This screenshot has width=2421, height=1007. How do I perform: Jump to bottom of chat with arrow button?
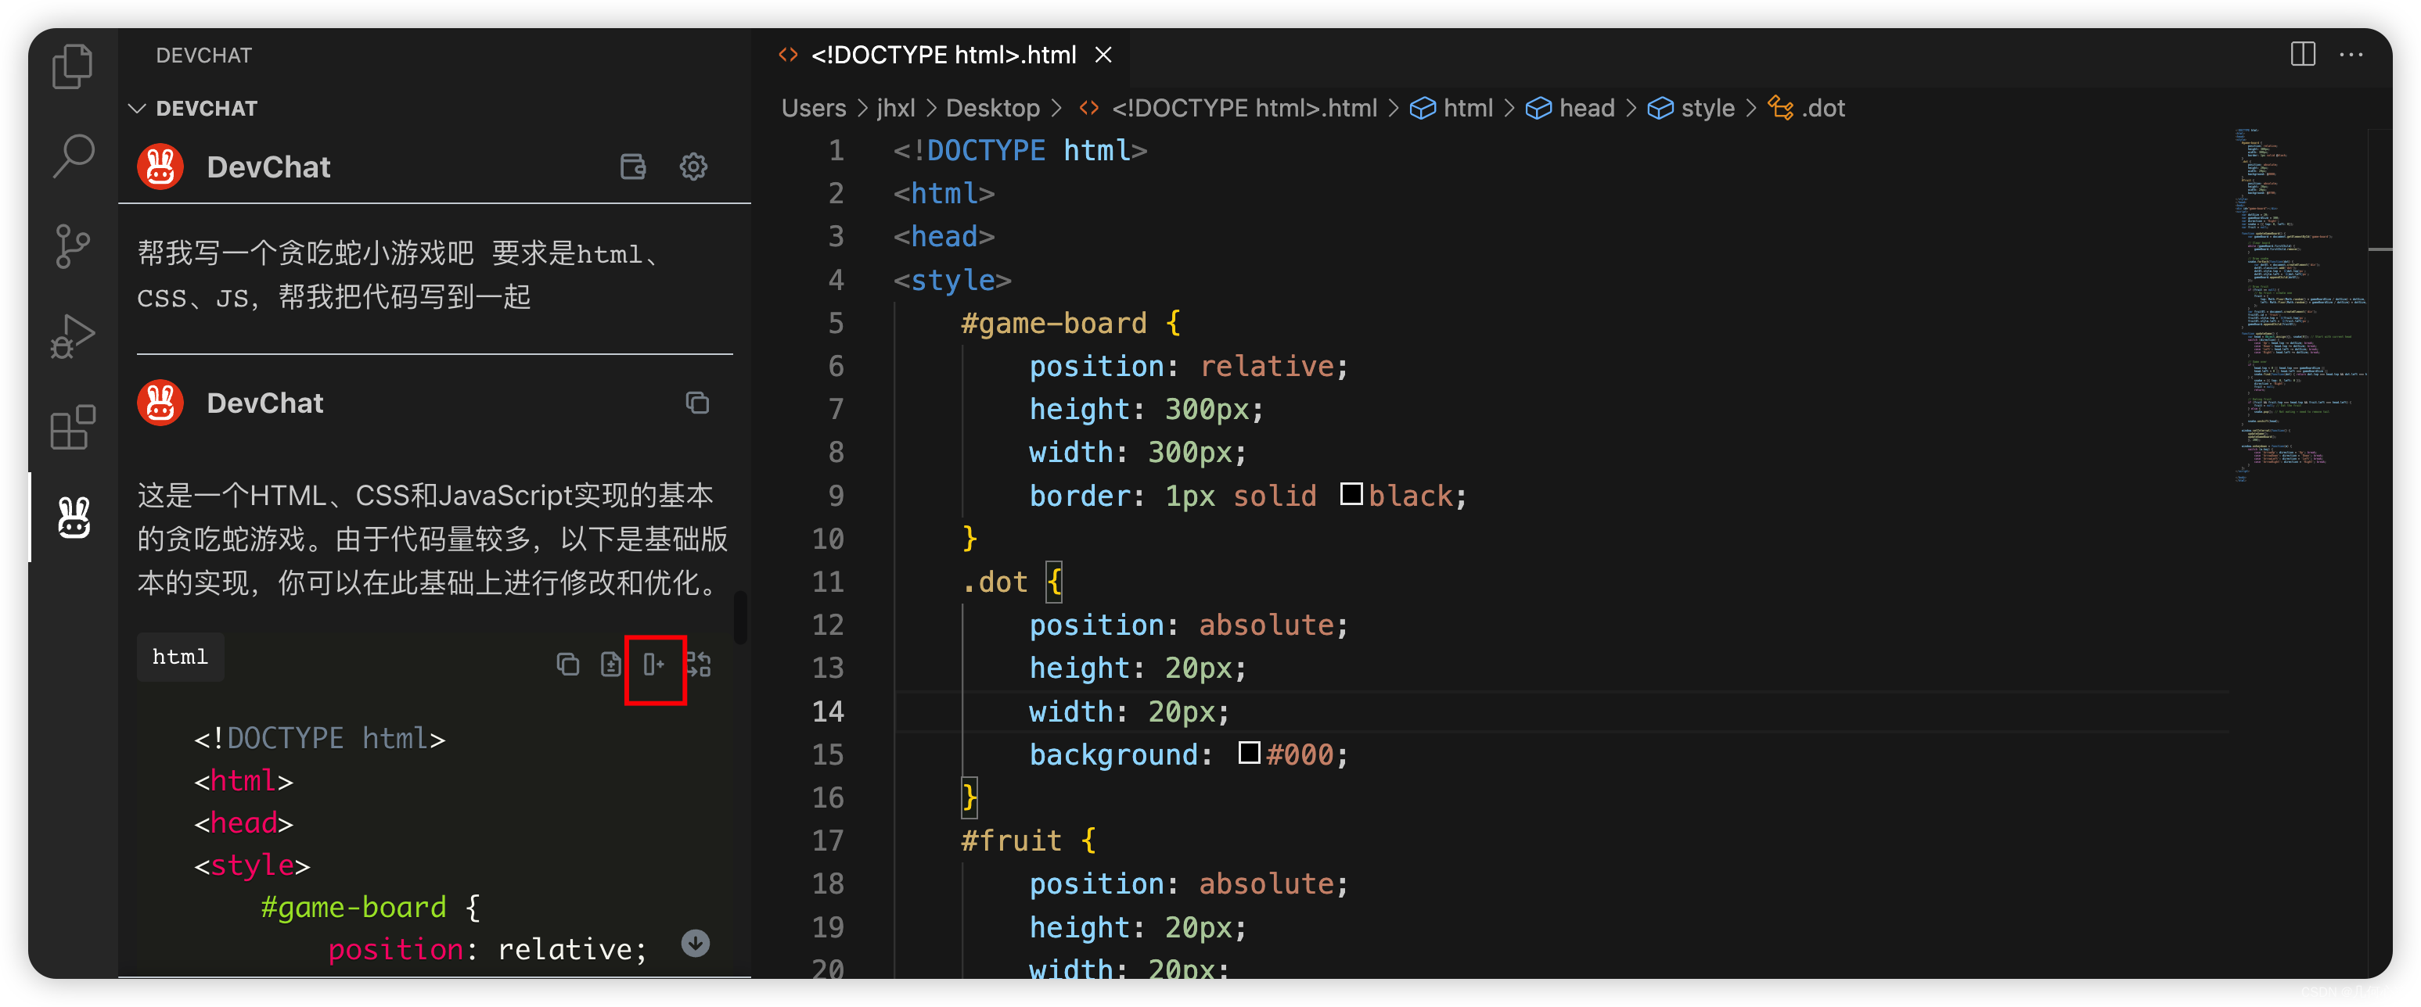pos(696,942)
